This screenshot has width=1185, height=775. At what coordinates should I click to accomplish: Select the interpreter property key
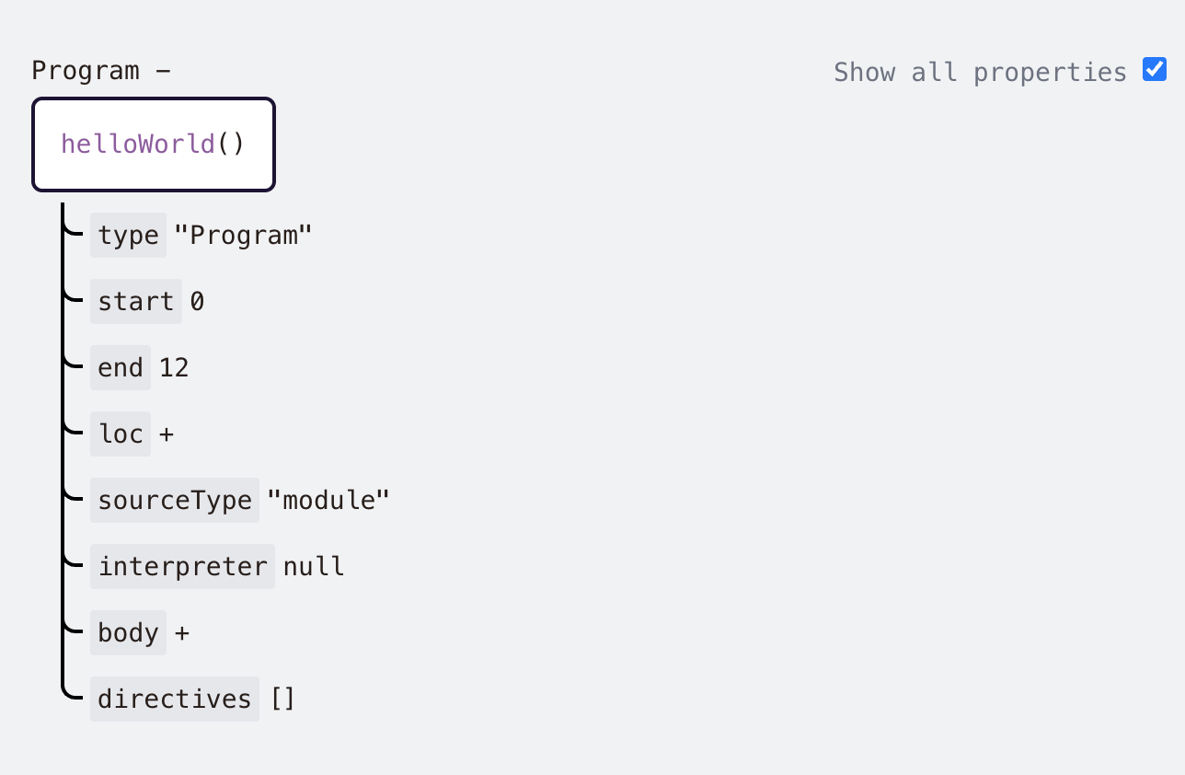pos(182,566)
